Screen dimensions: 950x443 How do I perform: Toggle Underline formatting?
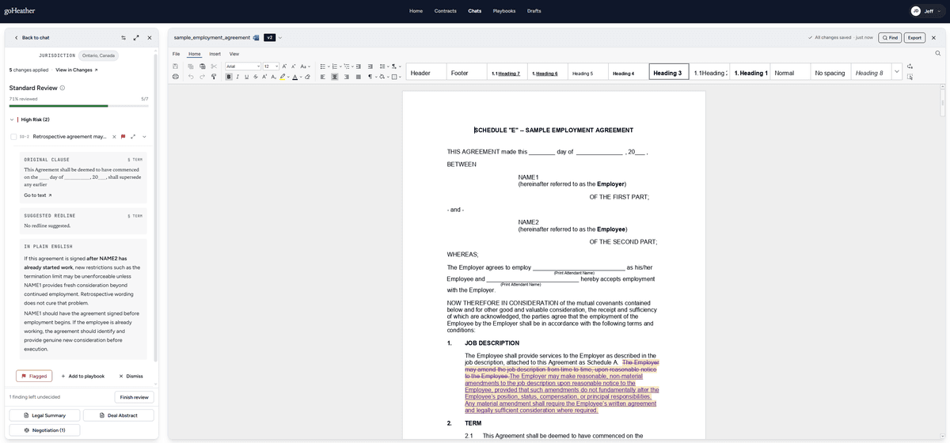246,77
